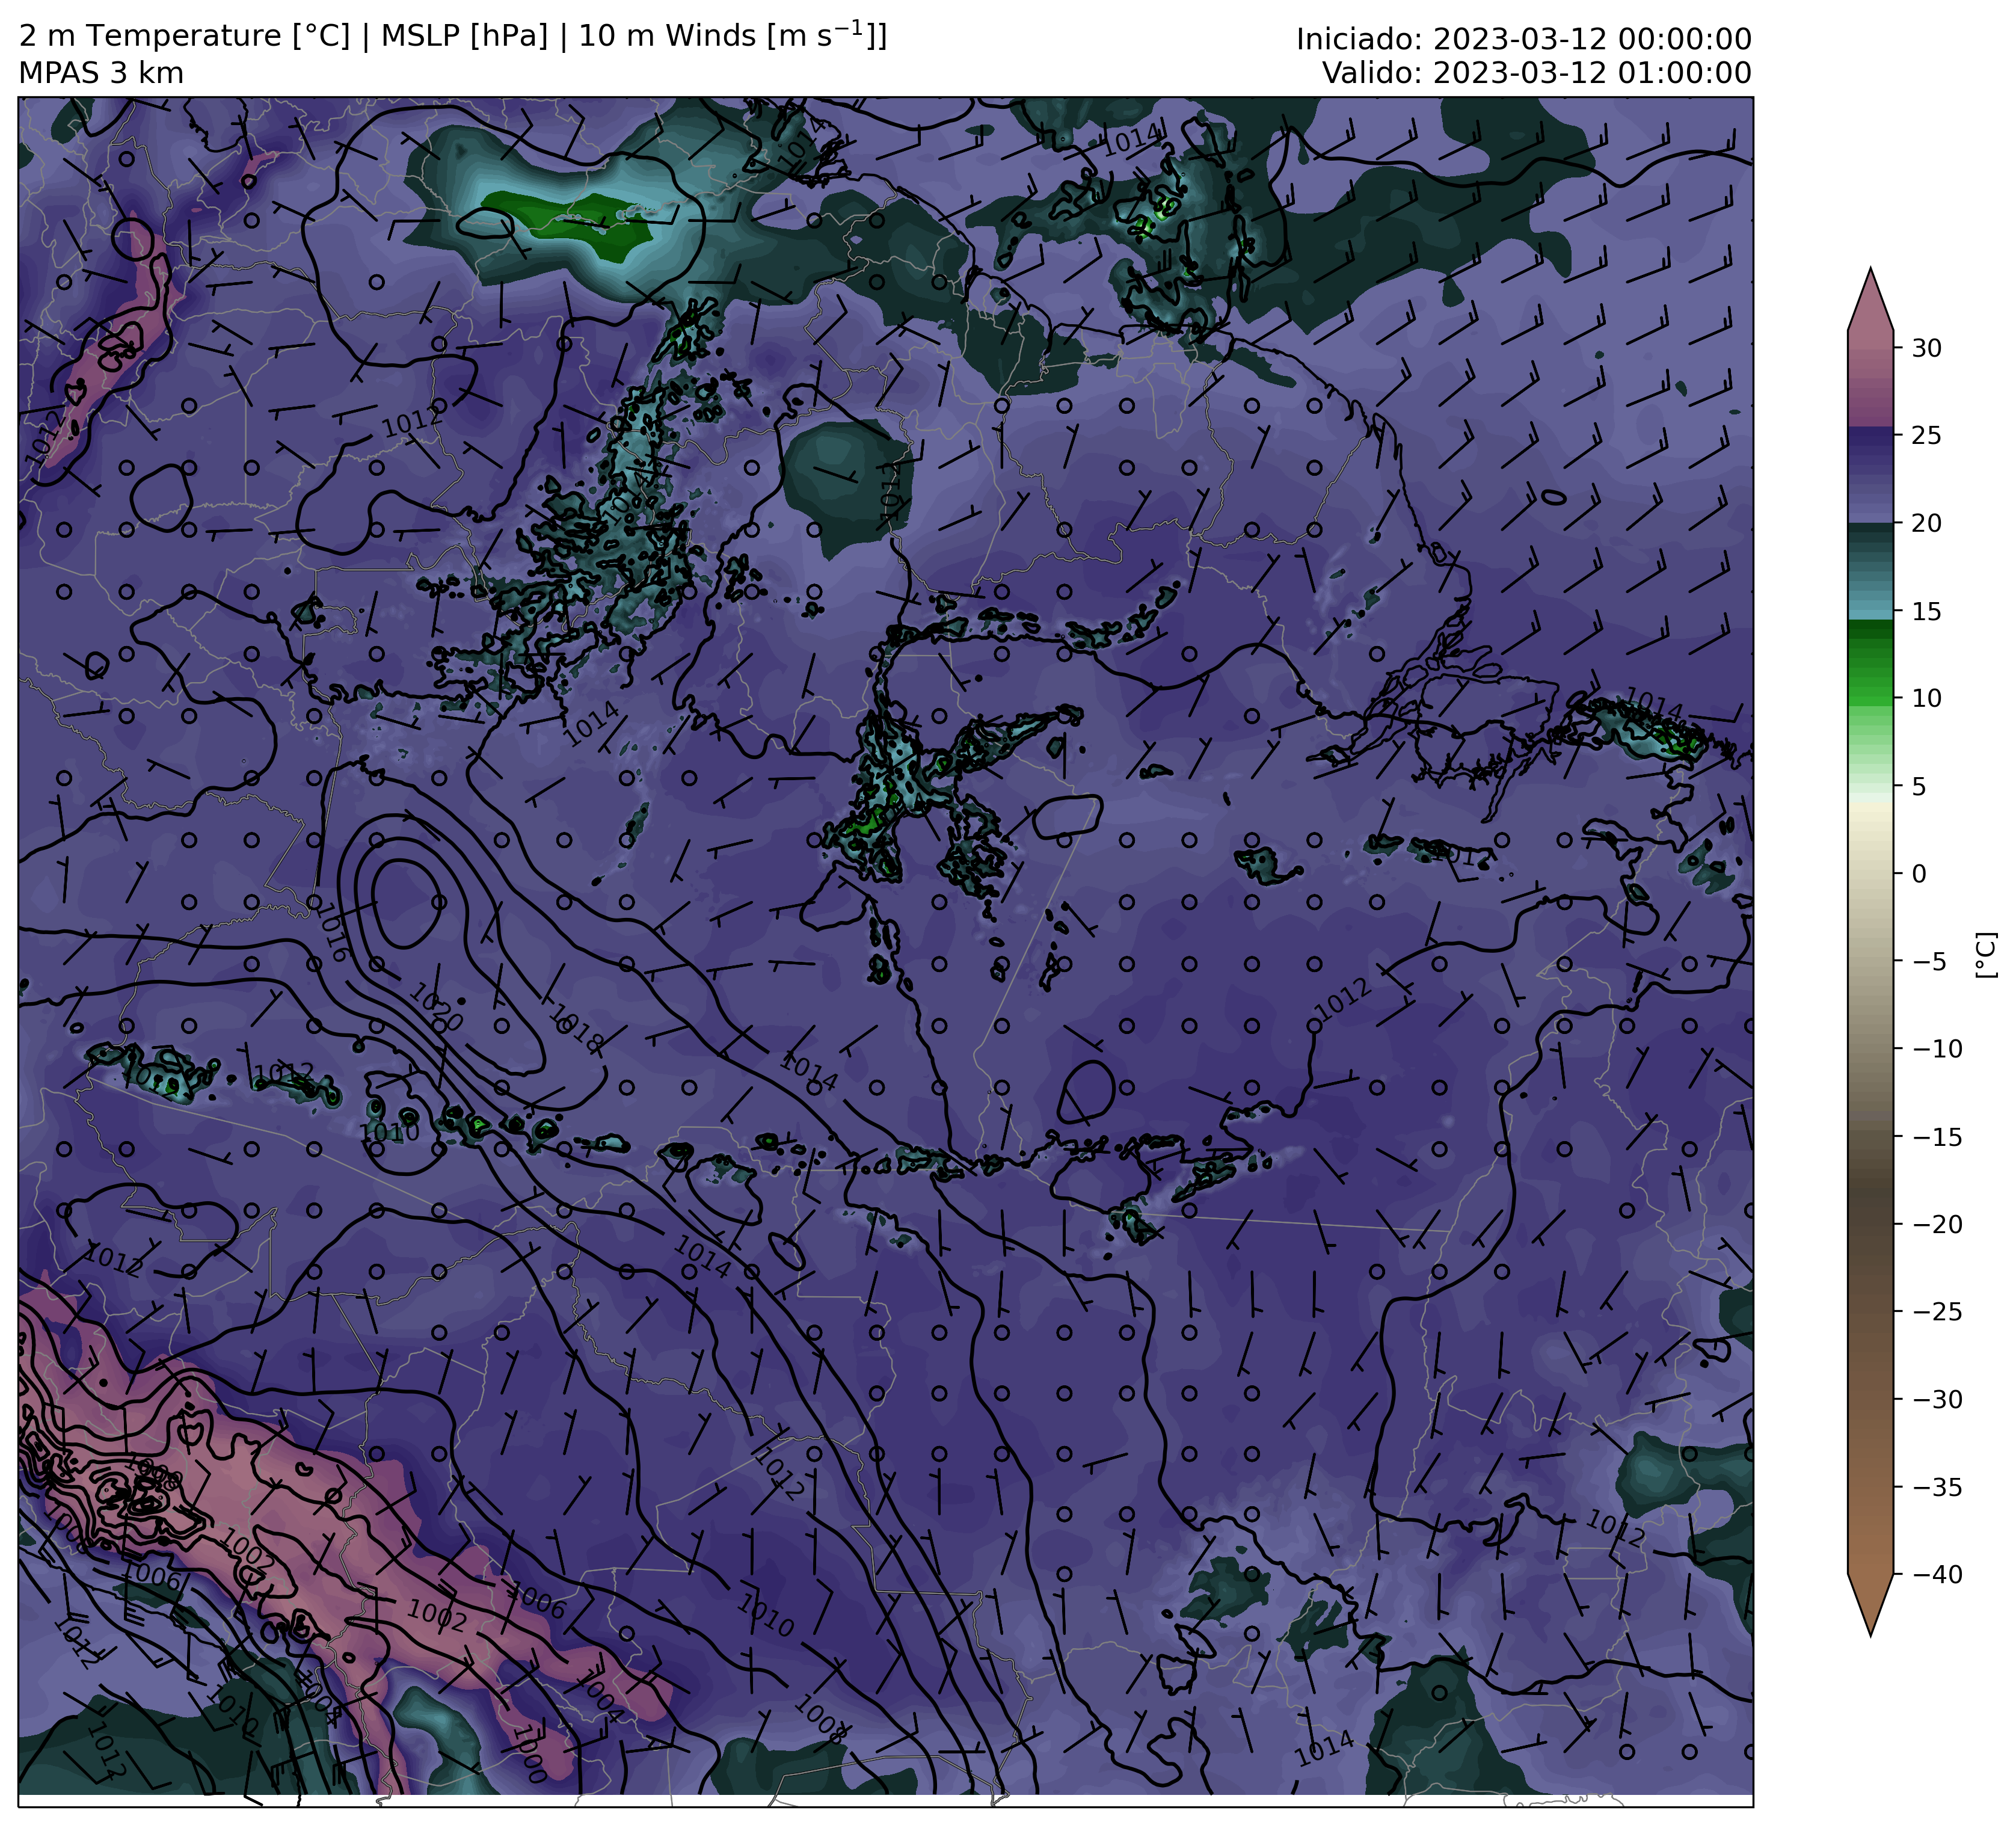Click the '1000' isobar label at the map bottom
This screenshot has width=2016, height=1825.
(x=529, y=1754)
